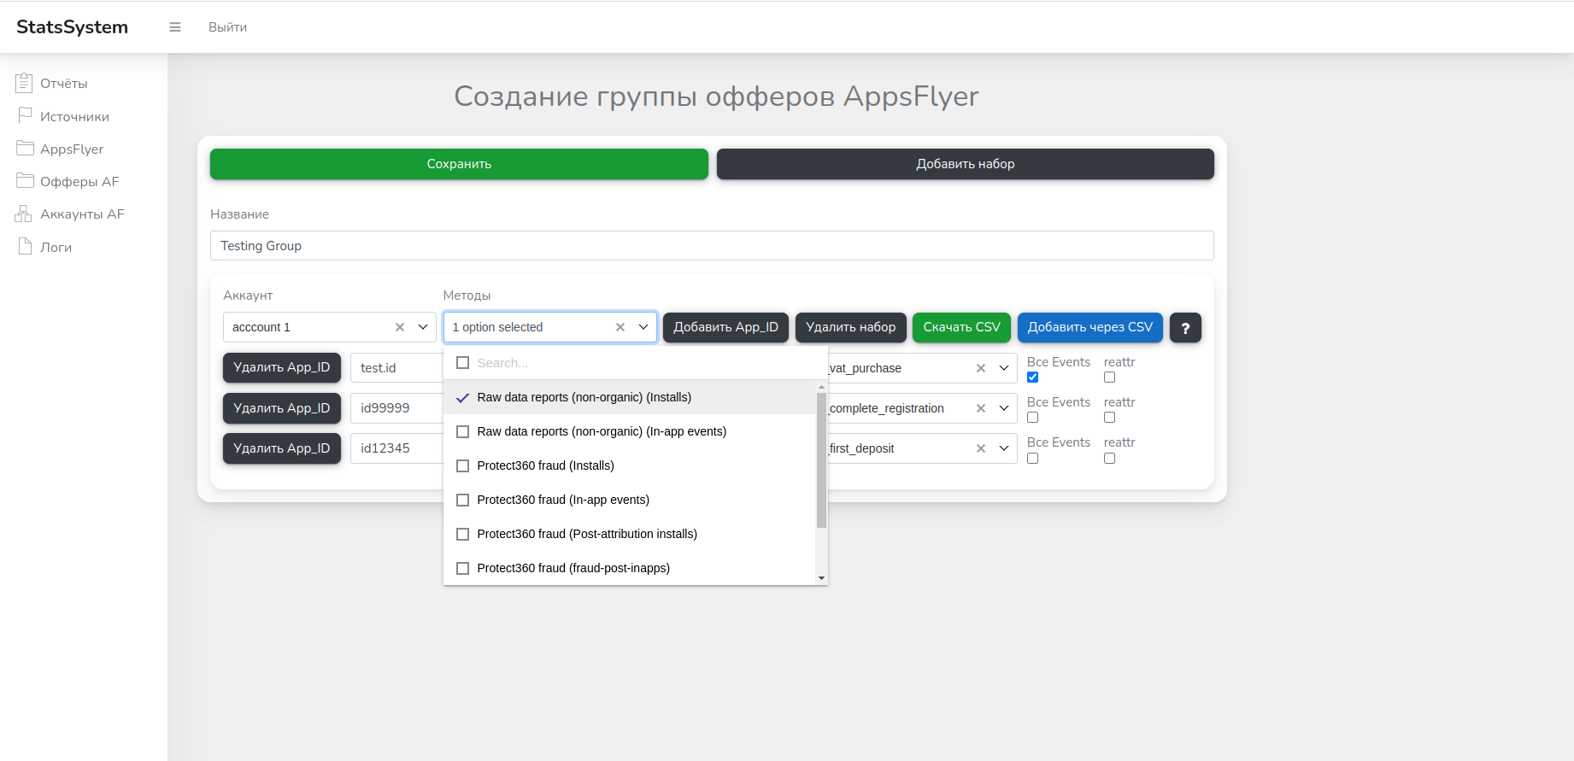Click the Офферы AF folder icon

tap(25, 180)
